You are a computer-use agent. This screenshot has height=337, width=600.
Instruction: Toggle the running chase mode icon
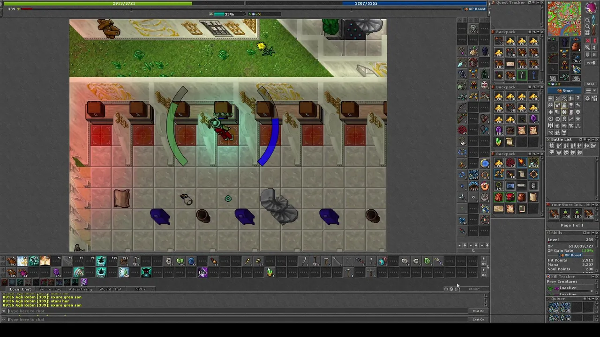[594, 47]
